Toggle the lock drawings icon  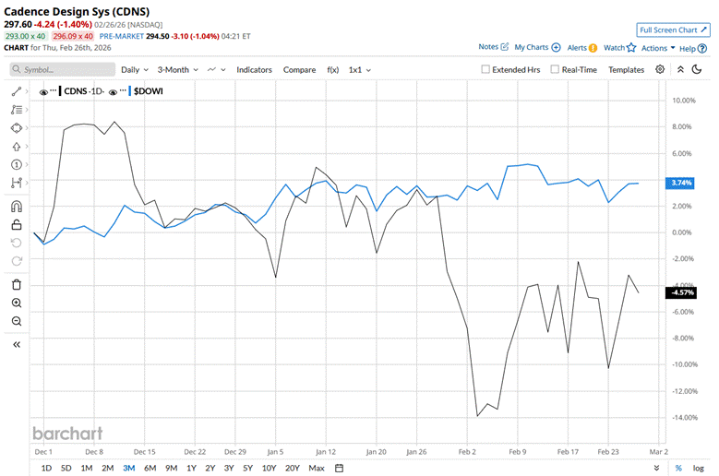(17, 224)
